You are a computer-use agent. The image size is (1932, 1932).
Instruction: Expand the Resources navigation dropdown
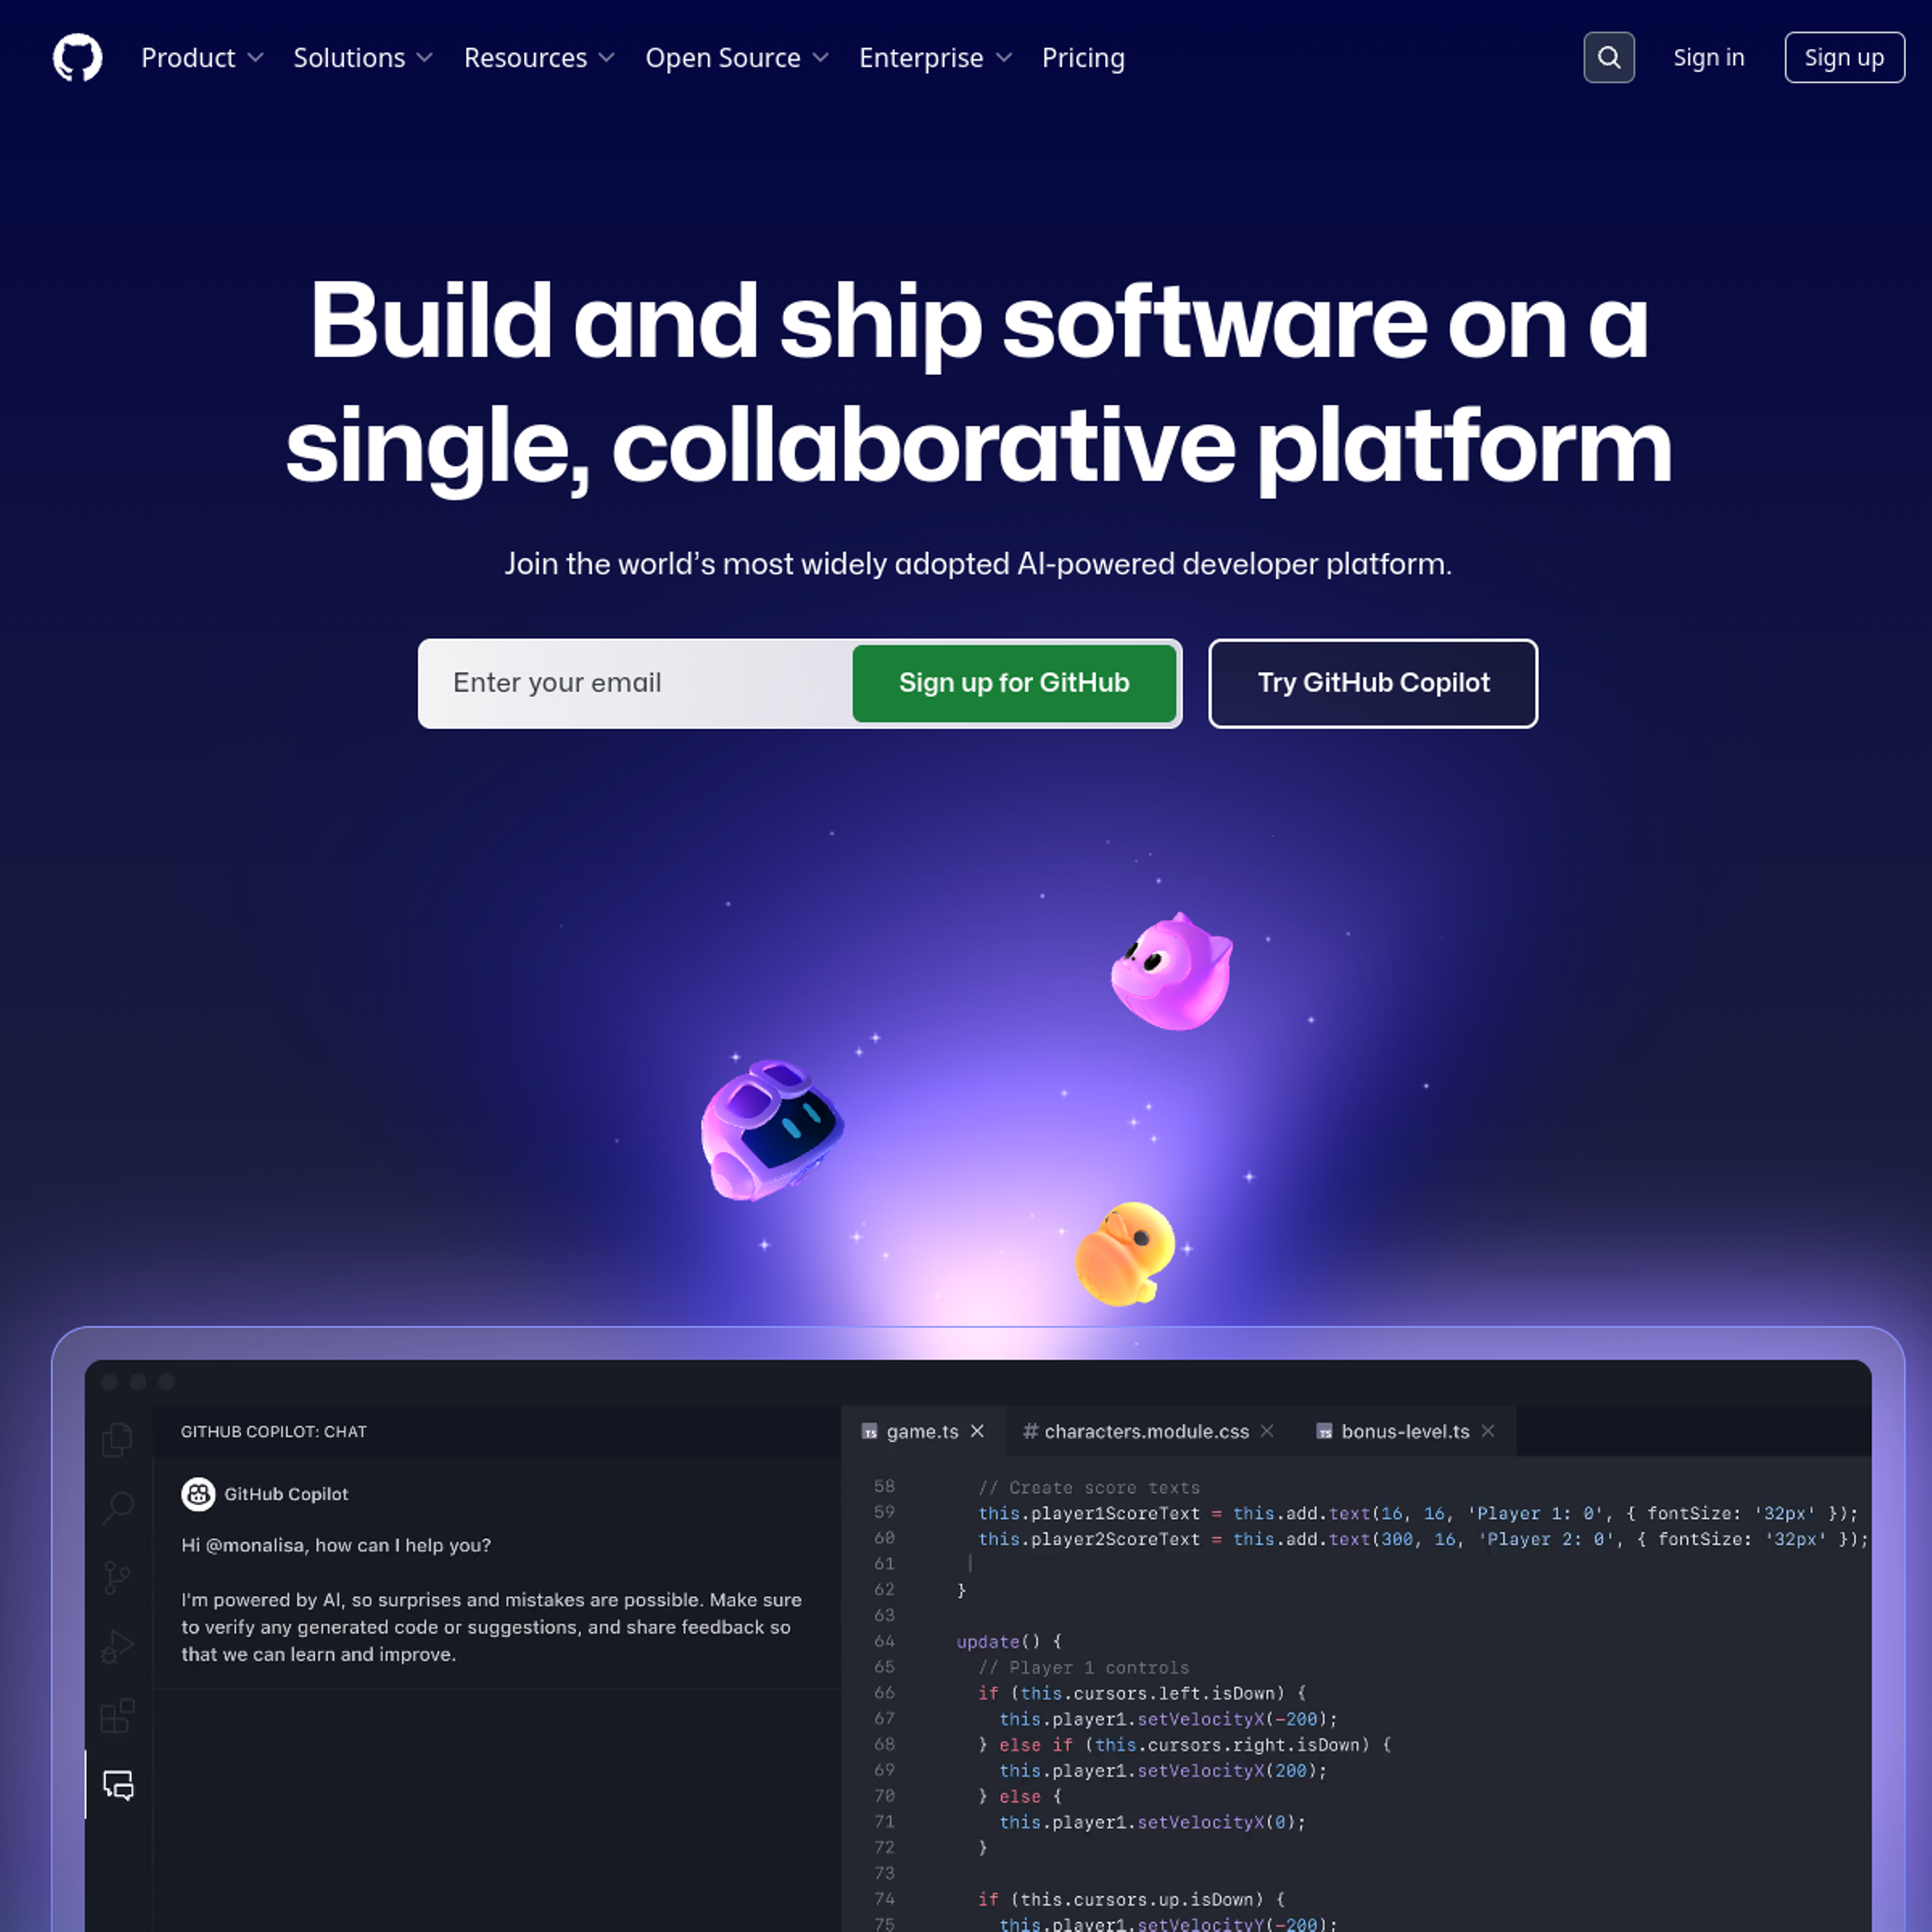pyautogui.click(x=538, y=57)
